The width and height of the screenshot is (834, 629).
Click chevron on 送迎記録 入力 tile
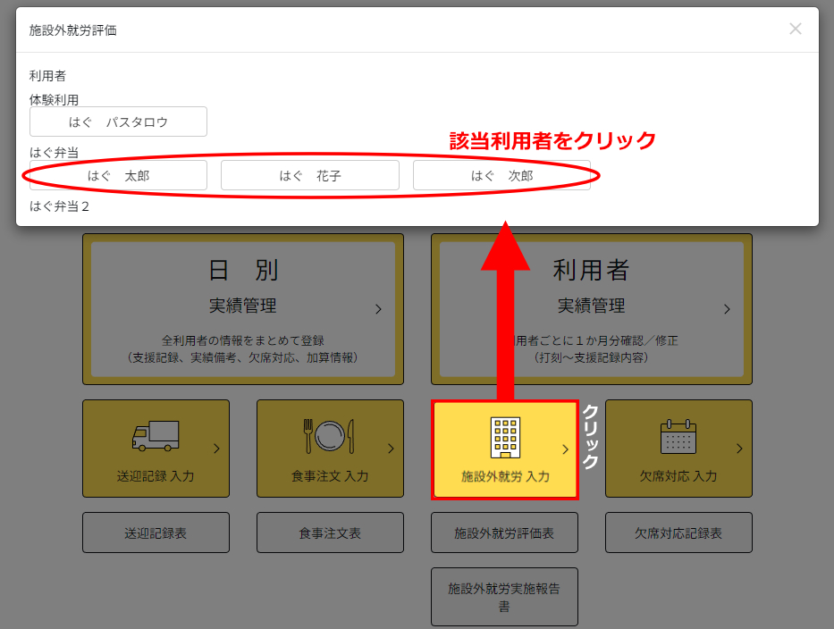tap(216, 449)
